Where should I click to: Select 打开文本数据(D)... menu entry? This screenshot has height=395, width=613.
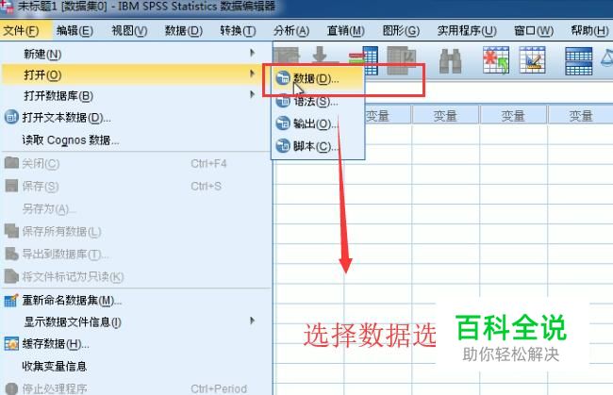click(x=136, y=117)
